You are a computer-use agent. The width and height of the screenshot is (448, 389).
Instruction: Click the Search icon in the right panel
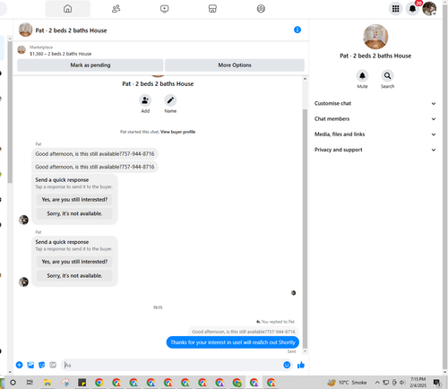click(387, 75)
